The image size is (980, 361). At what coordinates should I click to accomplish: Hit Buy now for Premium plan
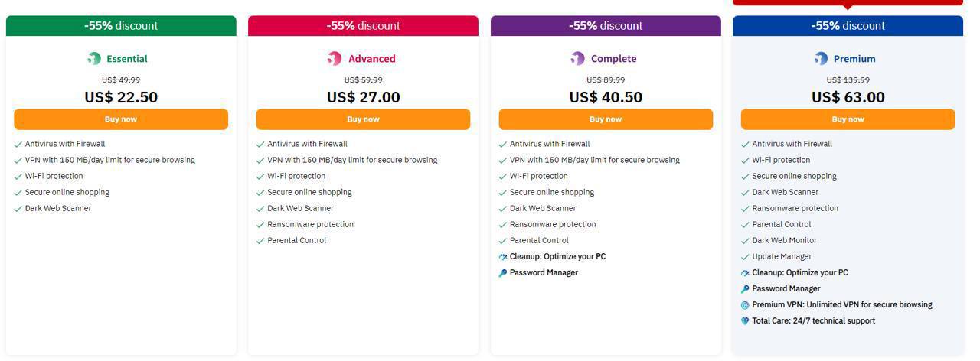(848, 119)
